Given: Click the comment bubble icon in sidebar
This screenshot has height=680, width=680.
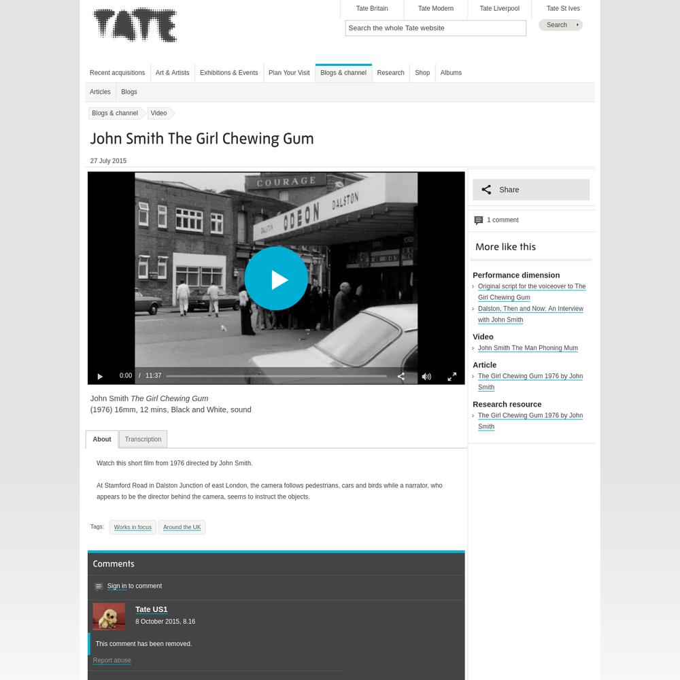Looking at the screenshot, I should [x=478, y=220].
